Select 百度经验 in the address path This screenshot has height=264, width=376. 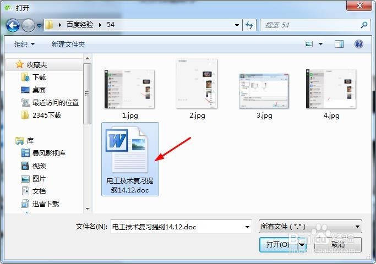coord(80,25)
